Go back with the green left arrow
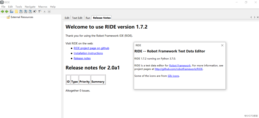The height and width of the screenshot is (118, 259). 2,11
